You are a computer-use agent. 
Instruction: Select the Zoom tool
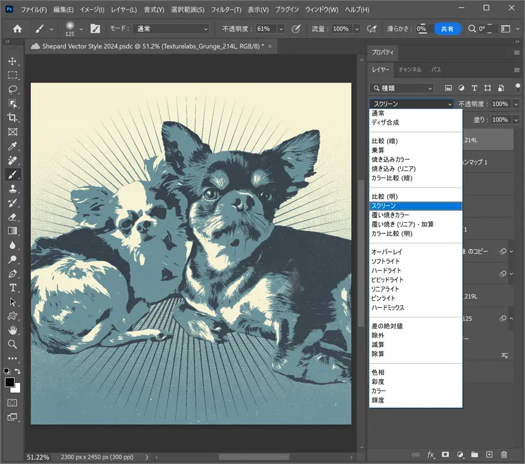tap(13, 345)
